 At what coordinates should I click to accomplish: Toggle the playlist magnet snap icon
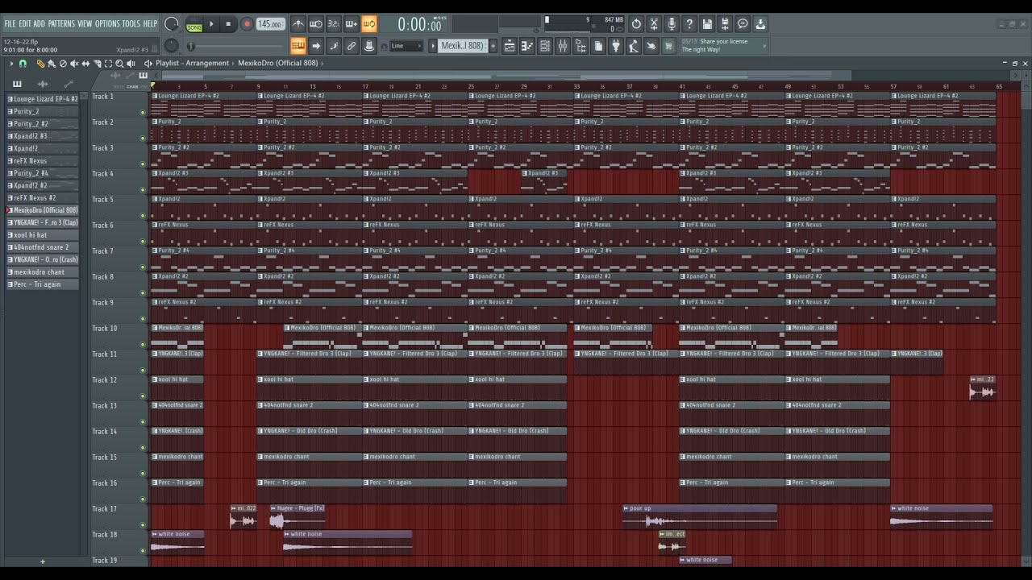23,64
